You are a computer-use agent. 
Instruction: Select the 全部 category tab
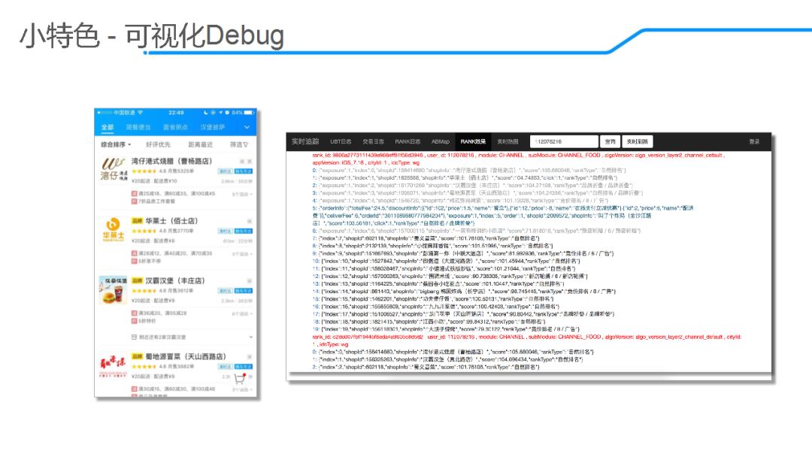tap(108, 127)
